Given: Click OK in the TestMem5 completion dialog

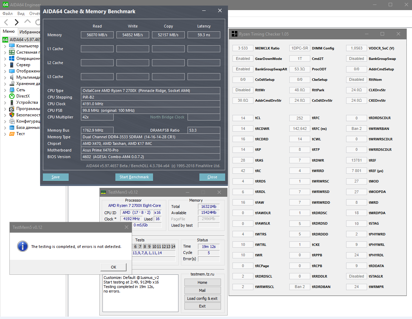Looking at the screenshot, I should pyautogui.click(x=114, y=267).
